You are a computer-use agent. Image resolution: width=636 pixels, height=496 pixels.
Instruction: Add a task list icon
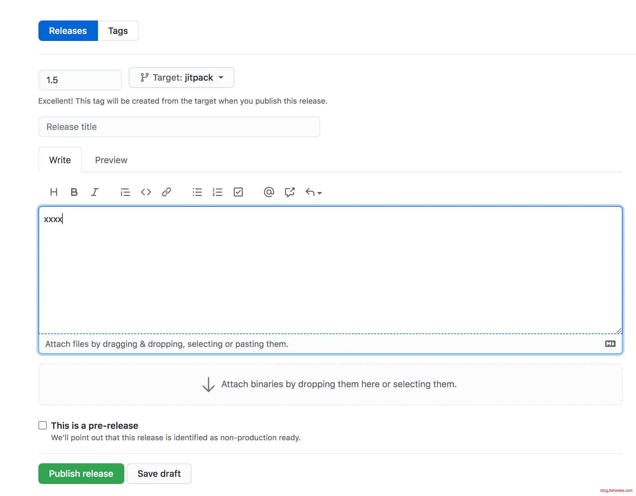238,192
